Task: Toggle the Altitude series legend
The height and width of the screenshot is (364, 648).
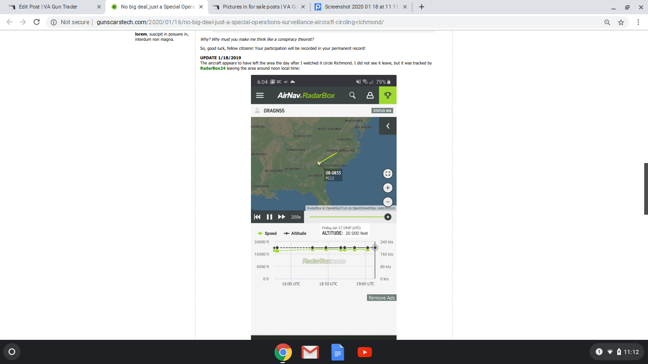Action: [295, 233]
